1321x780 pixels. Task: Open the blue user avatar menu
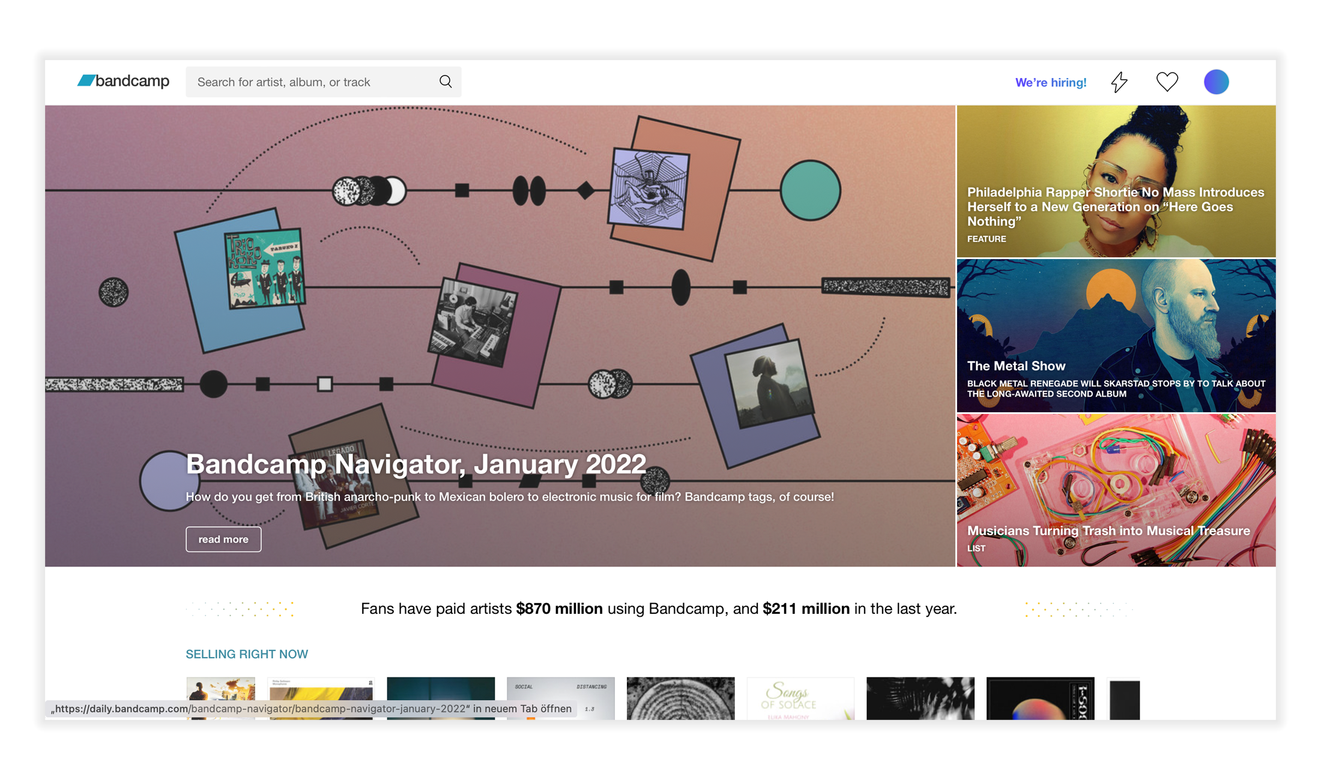click(x=1216, y=82)
